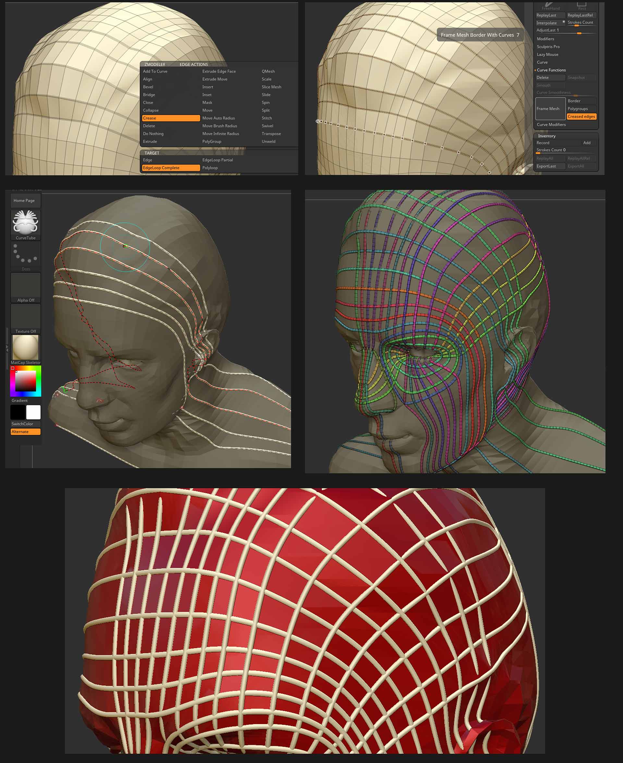
Task: Choose Crease in Edge Actions menu
Action: pos(171,118)
